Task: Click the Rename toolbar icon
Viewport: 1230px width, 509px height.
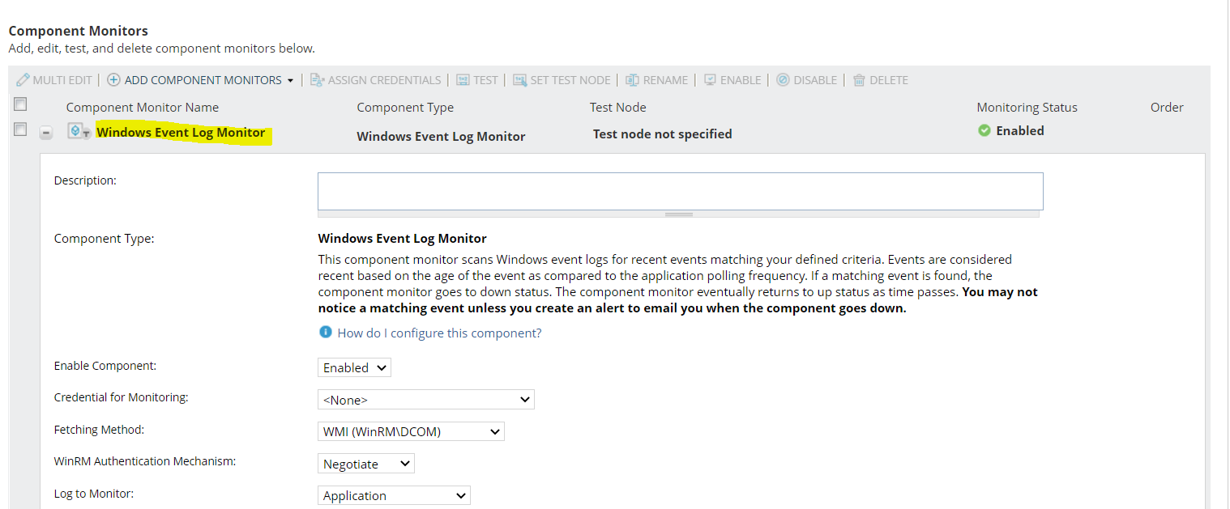Action: [632, 80]
